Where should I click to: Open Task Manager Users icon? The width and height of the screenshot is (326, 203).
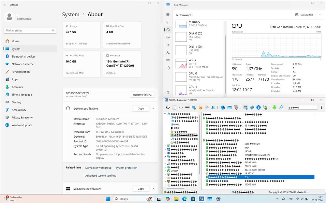(168, 53)
